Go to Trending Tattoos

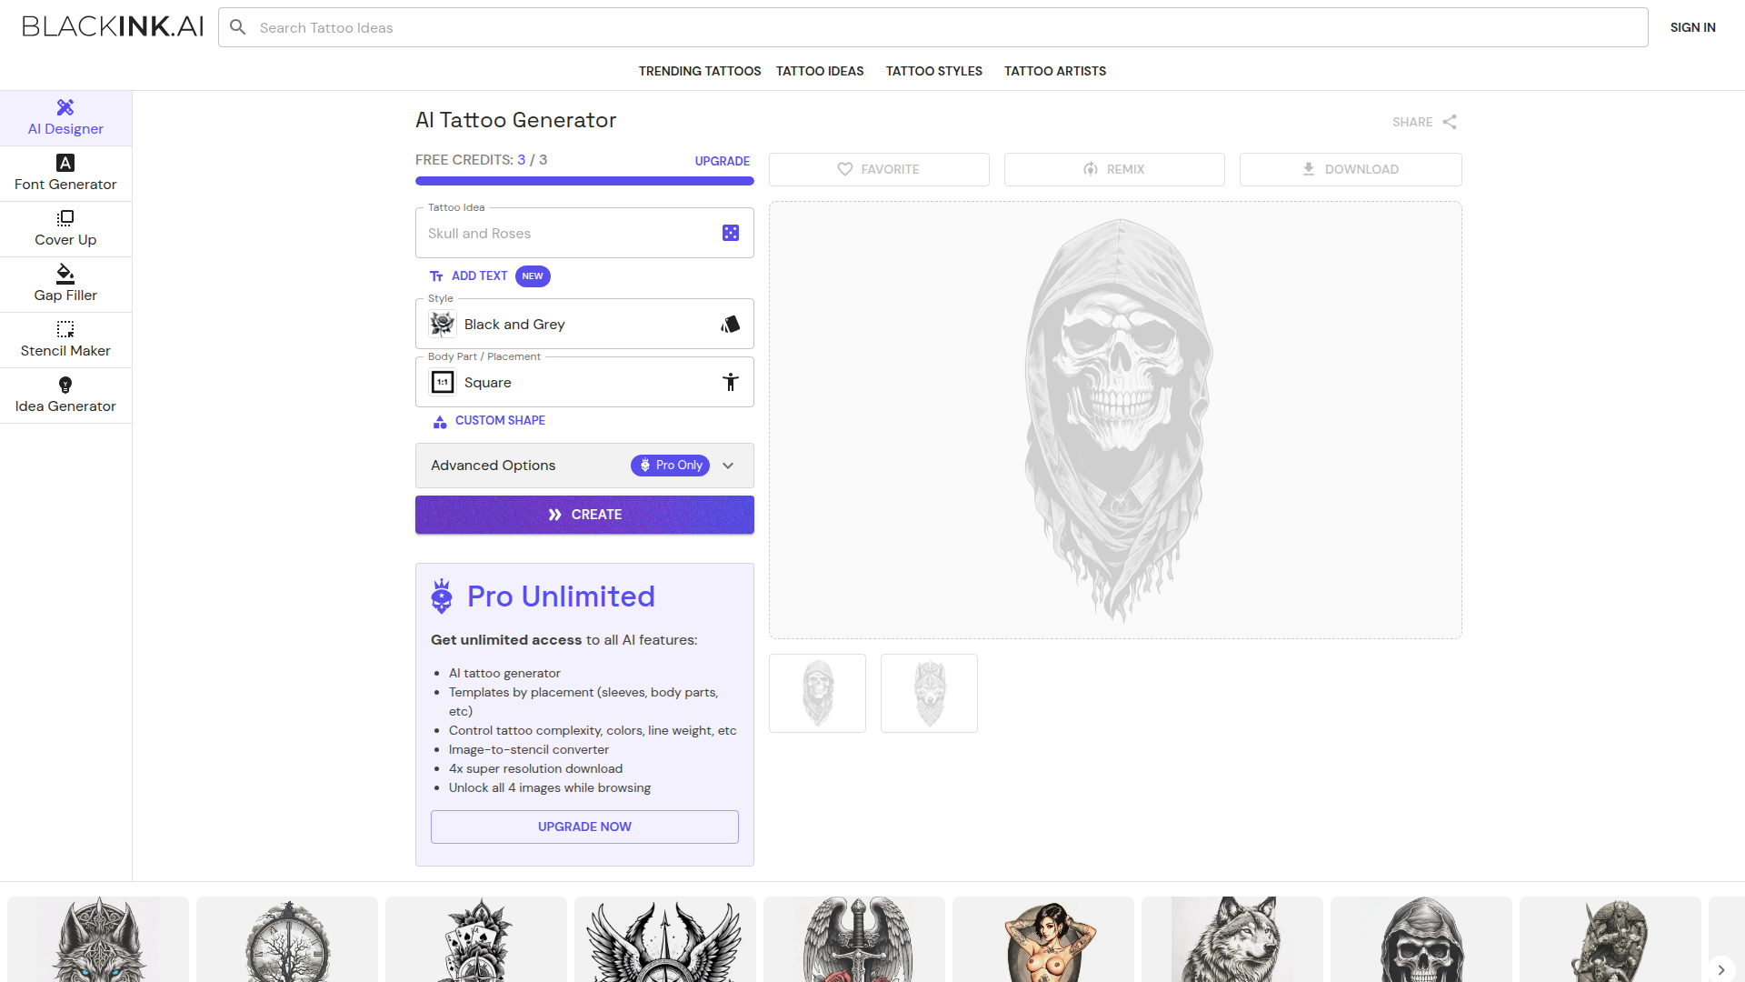pos(699,71)
